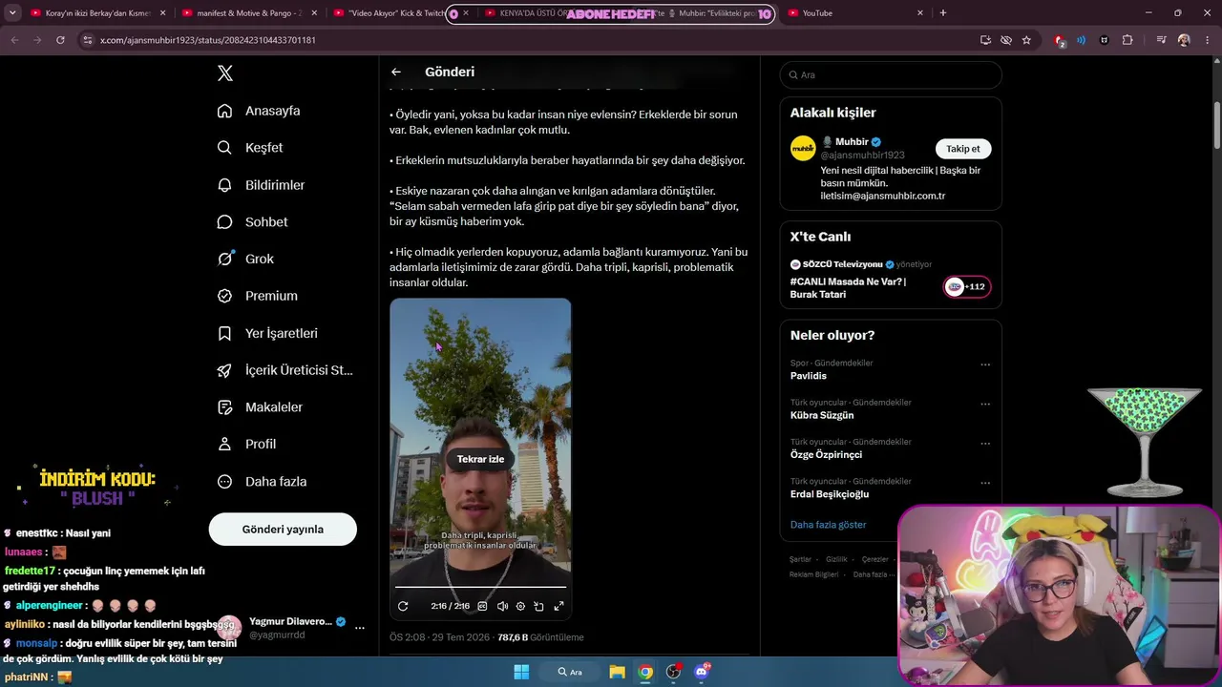Image resolution: width=1222 pixels, height=687 pixels.
Task: Enter video fullscreen mode
Action: [x=558, y=606]
